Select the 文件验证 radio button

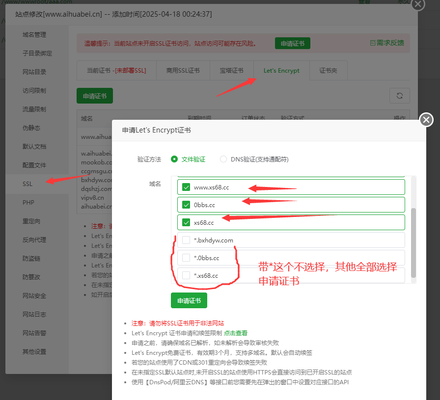pyautogui.click(x=175, y=159)
